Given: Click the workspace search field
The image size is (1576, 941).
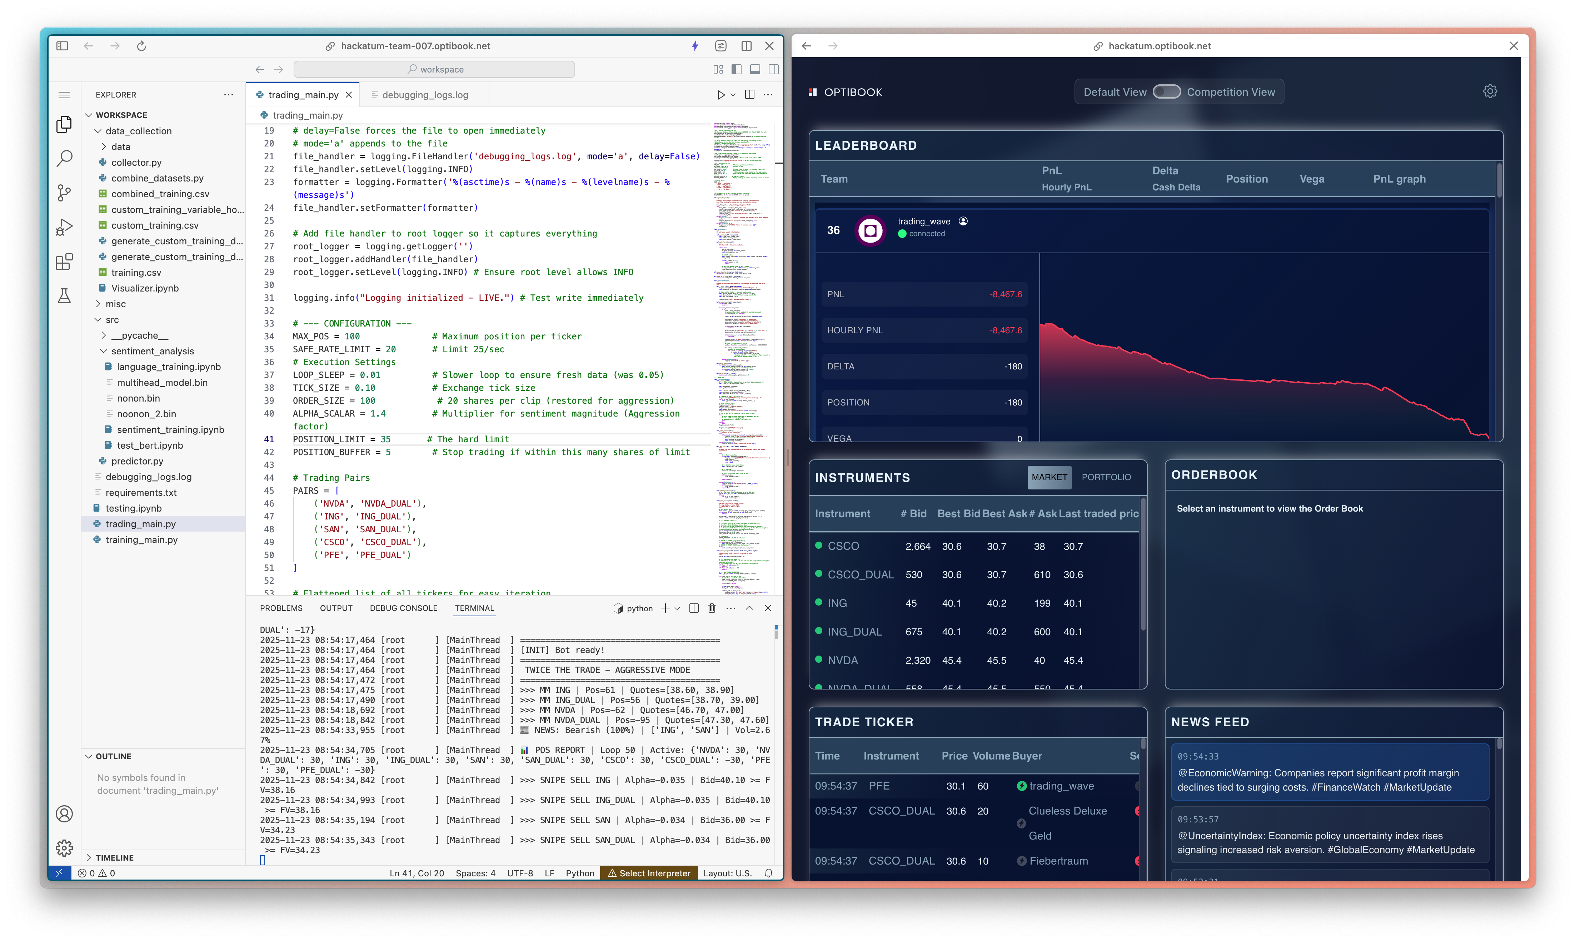Looking at the screenshot, I should pos(434,70).
